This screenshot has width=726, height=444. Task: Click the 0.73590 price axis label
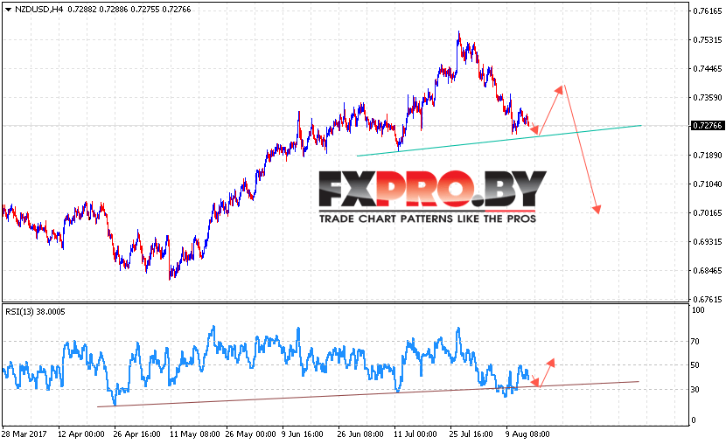pos(707,97)
